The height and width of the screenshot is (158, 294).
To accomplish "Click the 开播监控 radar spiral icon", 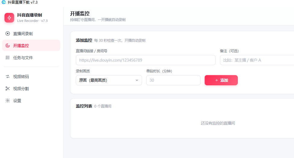I will 8,45.
